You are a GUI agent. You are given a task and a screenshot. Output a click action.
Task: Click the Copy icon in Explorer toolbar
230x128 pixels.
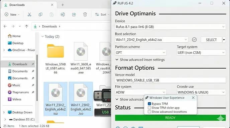click(x=40, y=14)
